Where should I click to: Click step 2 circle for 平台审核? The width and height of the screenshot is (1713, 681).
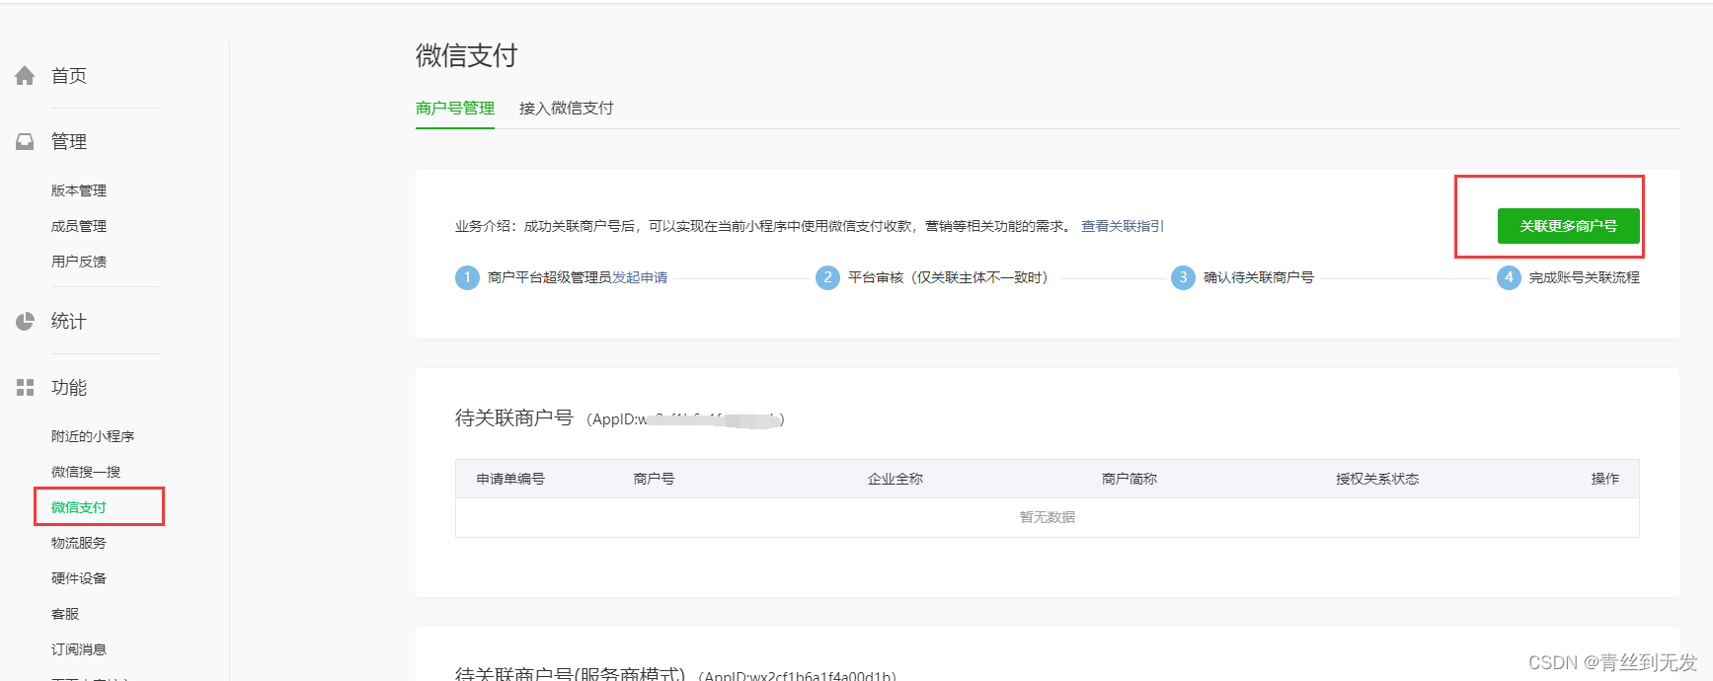click(x=827, y=277)
